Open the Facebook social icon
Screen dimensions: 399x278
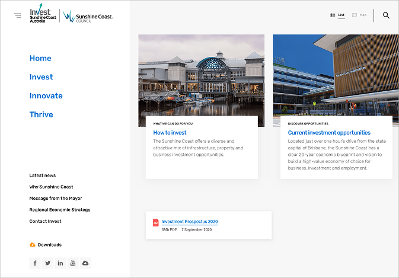click(35, 263)
